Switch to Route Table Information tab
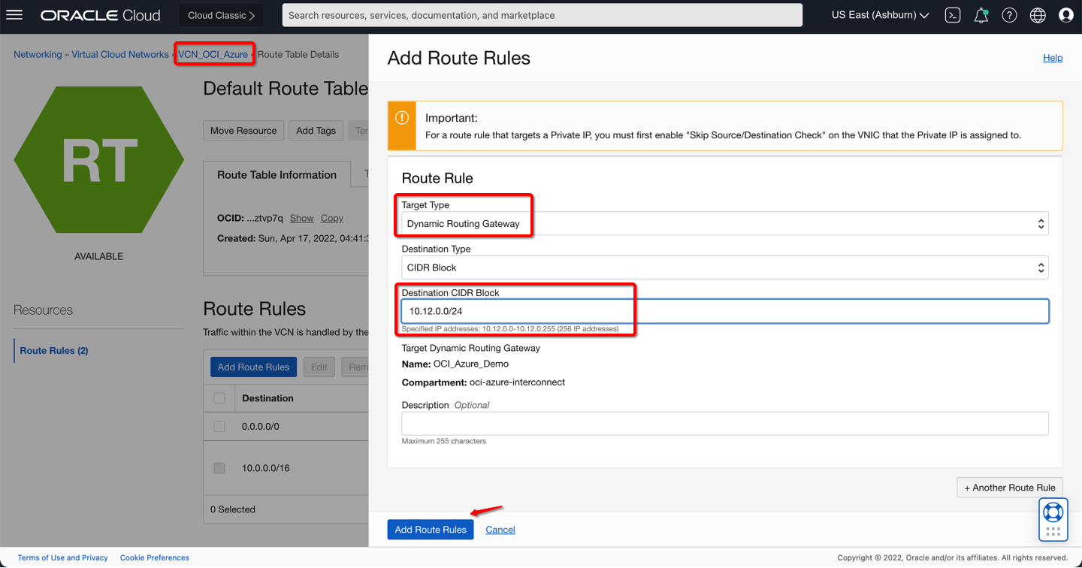Image resolution: width=1082 pixels, height=568 pixels. tap(277, 175)
